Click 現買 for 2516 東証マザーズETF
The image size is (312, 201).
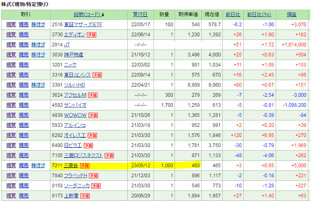tap(11, 25)
